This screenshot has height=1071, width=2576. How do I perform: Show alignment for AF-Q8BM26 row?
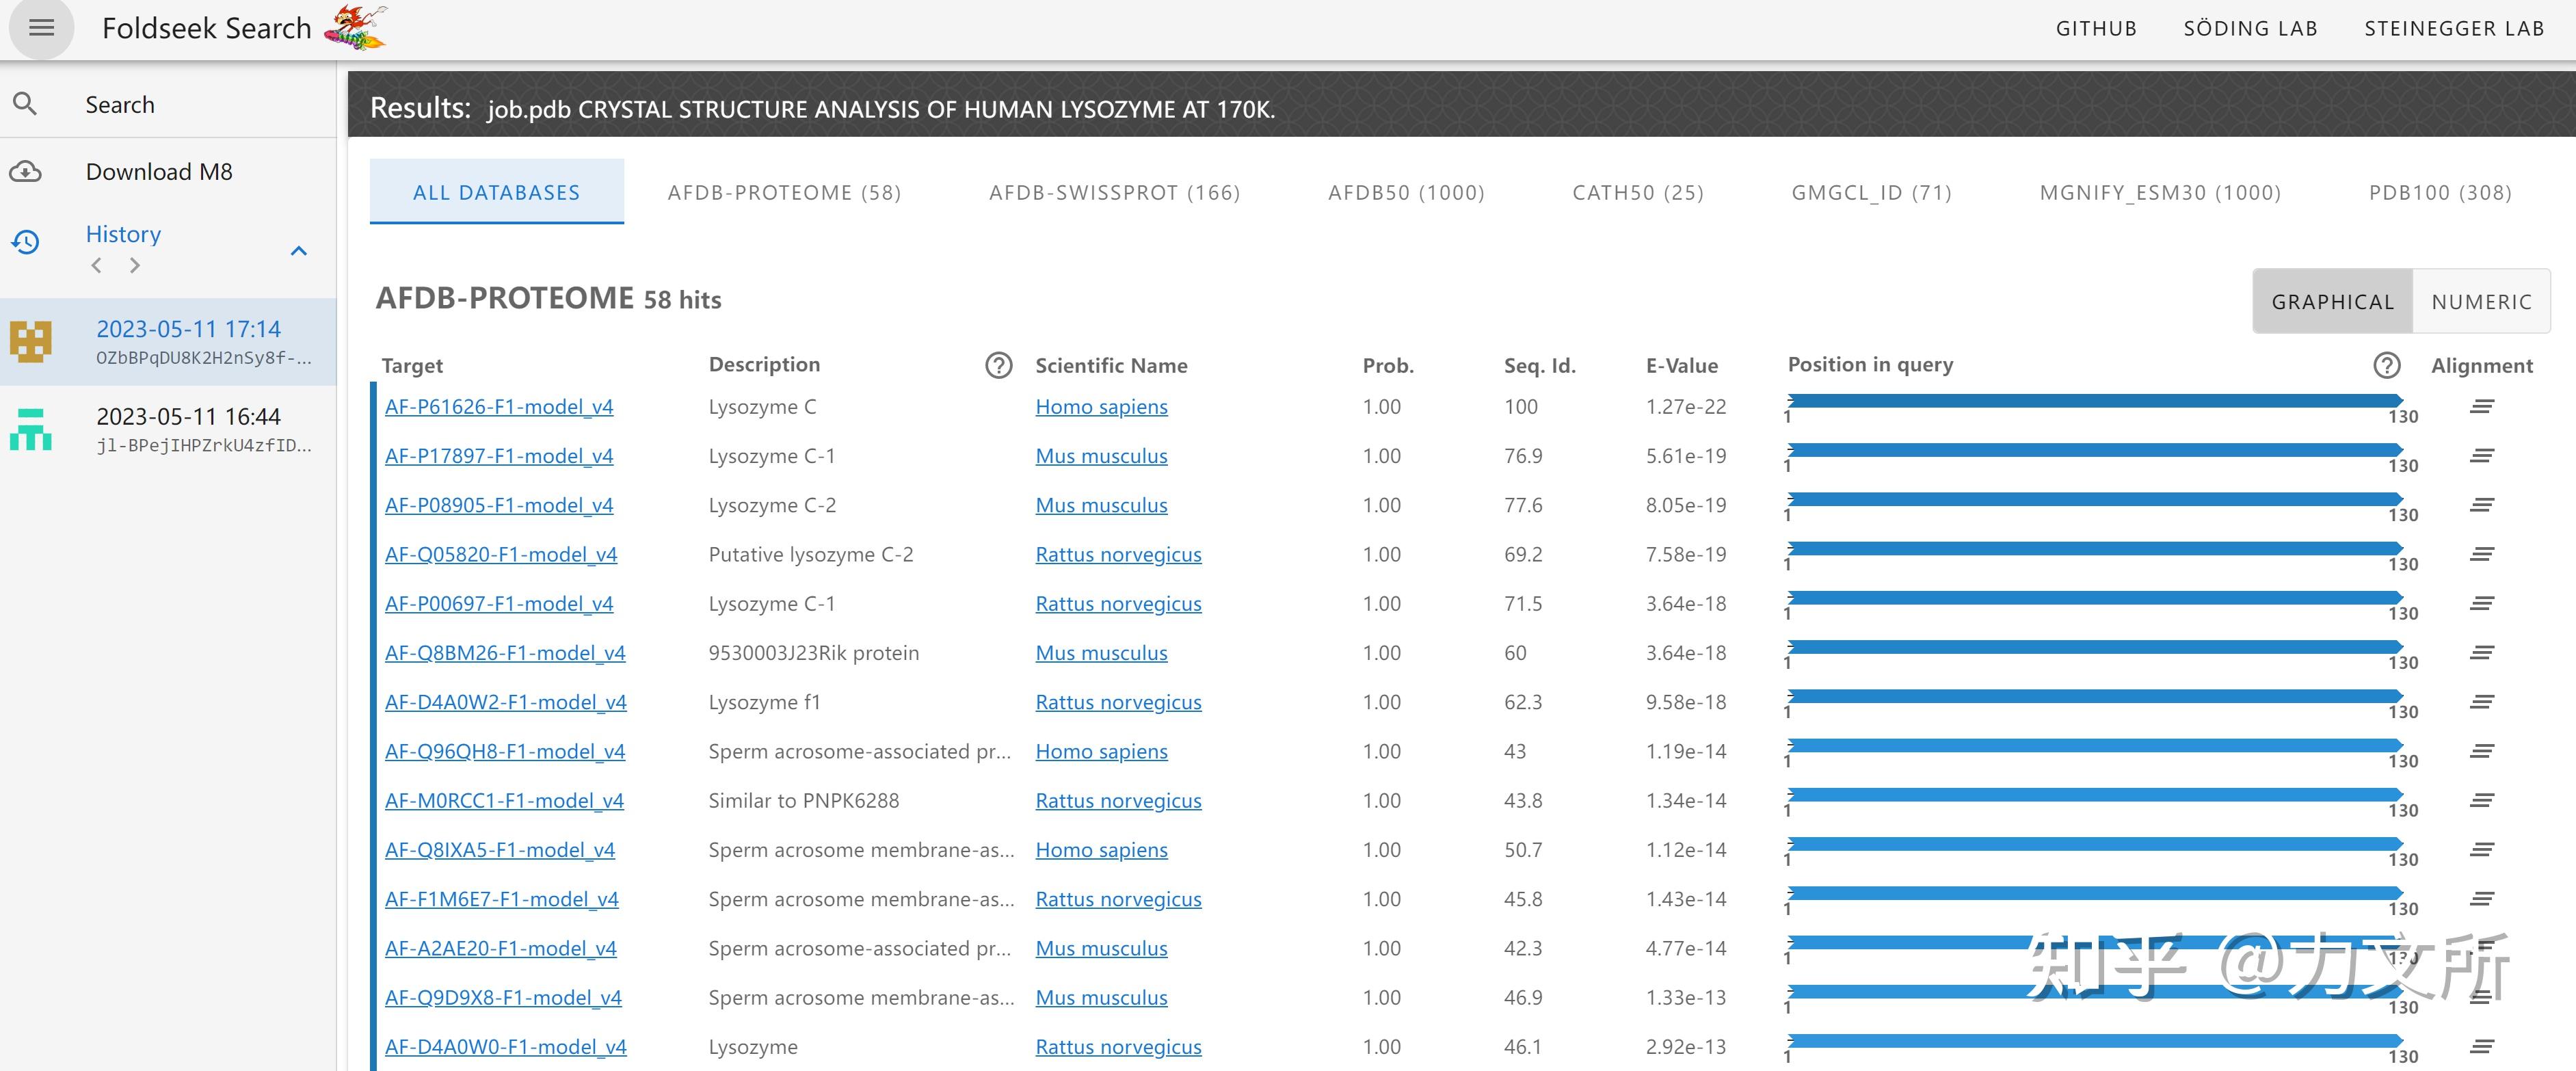2481,653
